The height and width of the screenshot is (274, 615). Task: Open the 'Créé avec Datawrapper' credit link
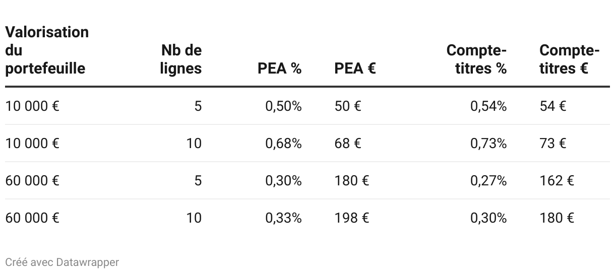click(x=62, y=262)
